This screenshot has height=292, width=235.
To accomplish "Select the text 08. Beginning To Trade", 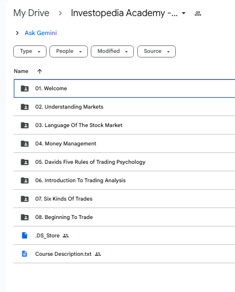I will 64,217.
